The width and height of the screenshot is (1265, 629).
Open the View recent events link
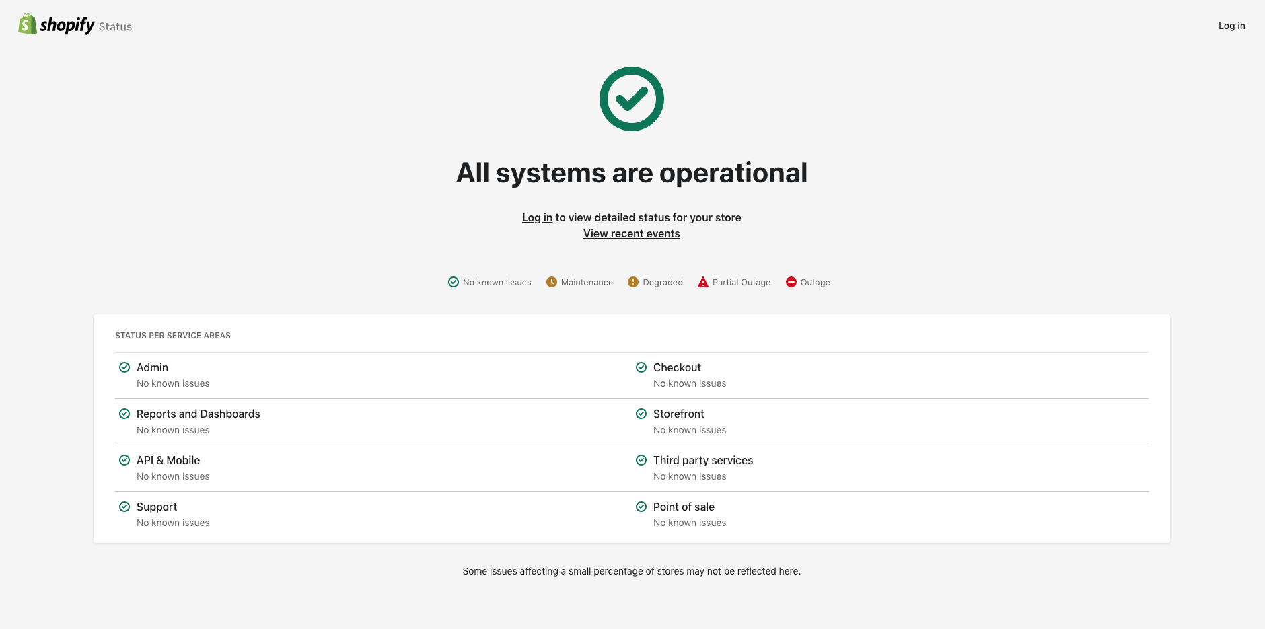click(632, 233)
